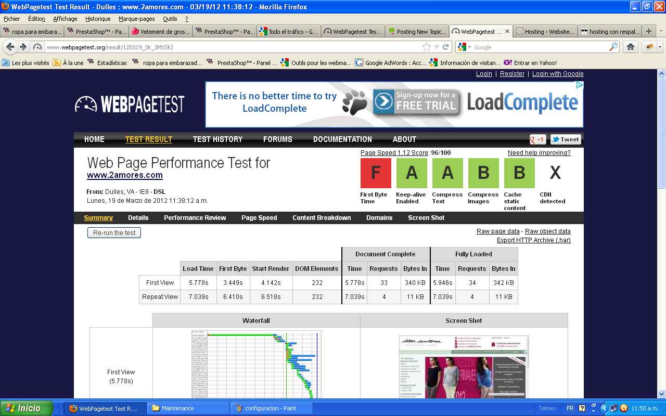Click the Inicio start button
The height and width of the screenshot is (416, 666).
[27, 408]
